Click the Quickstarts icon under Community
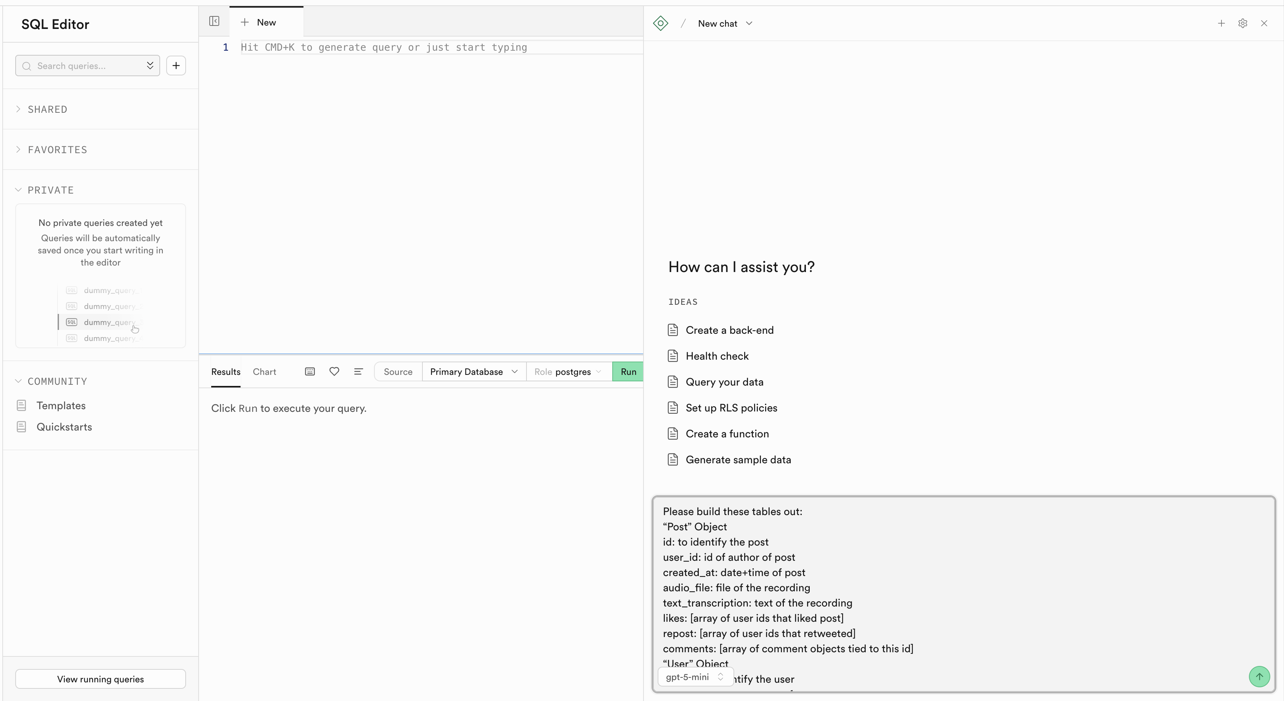 tap(22, 427)
